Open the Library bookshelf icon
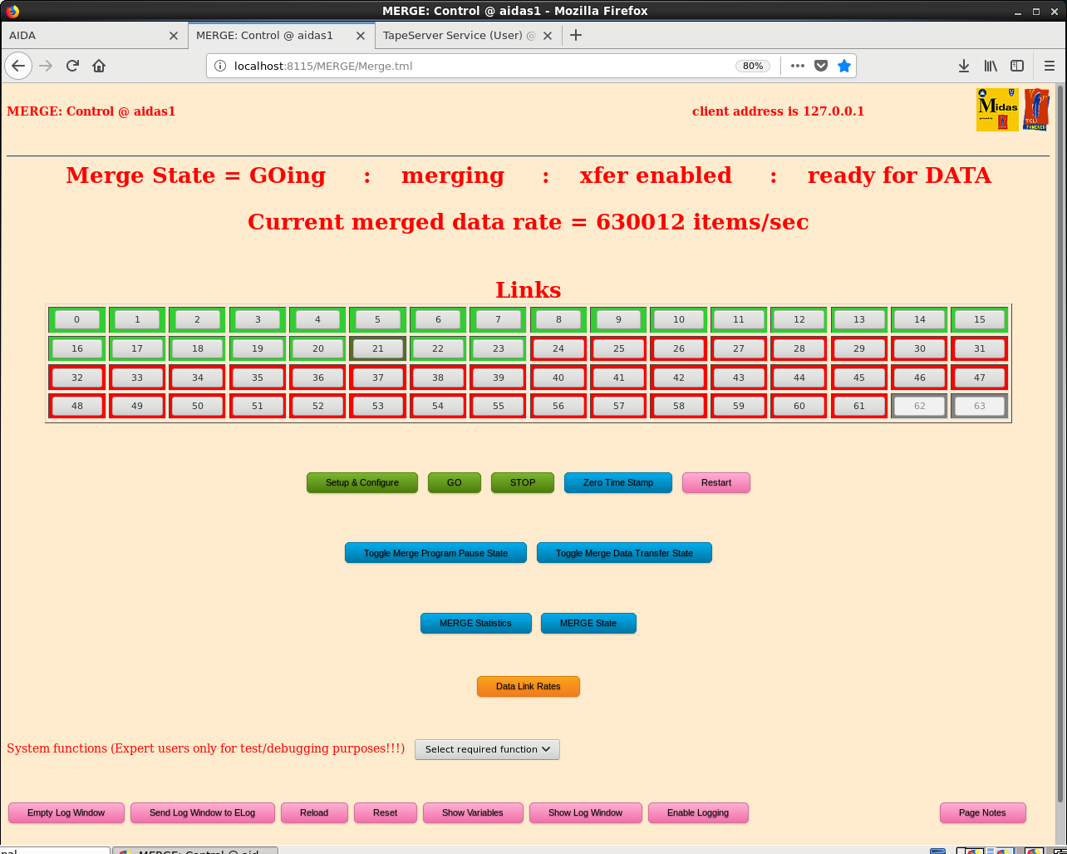The width and height of the screenshot is (1067, 854). [991, 66]
